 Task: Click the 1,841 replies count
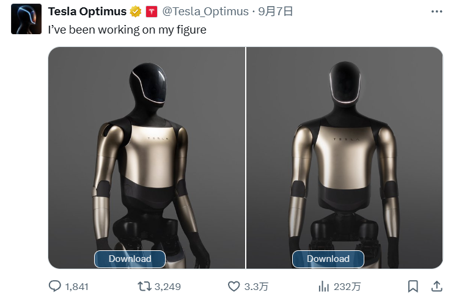[76, 286]
